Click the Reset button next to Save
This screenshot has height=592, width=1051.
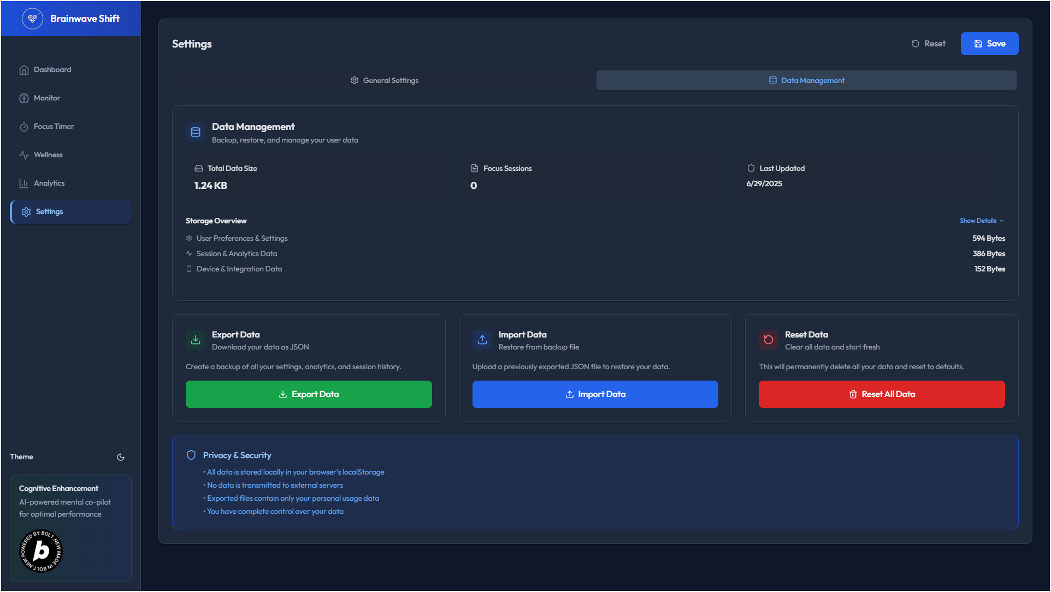928,44
